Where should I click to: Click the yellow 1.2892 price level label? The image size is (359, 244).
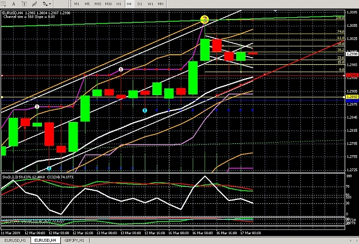click(352, 97)
